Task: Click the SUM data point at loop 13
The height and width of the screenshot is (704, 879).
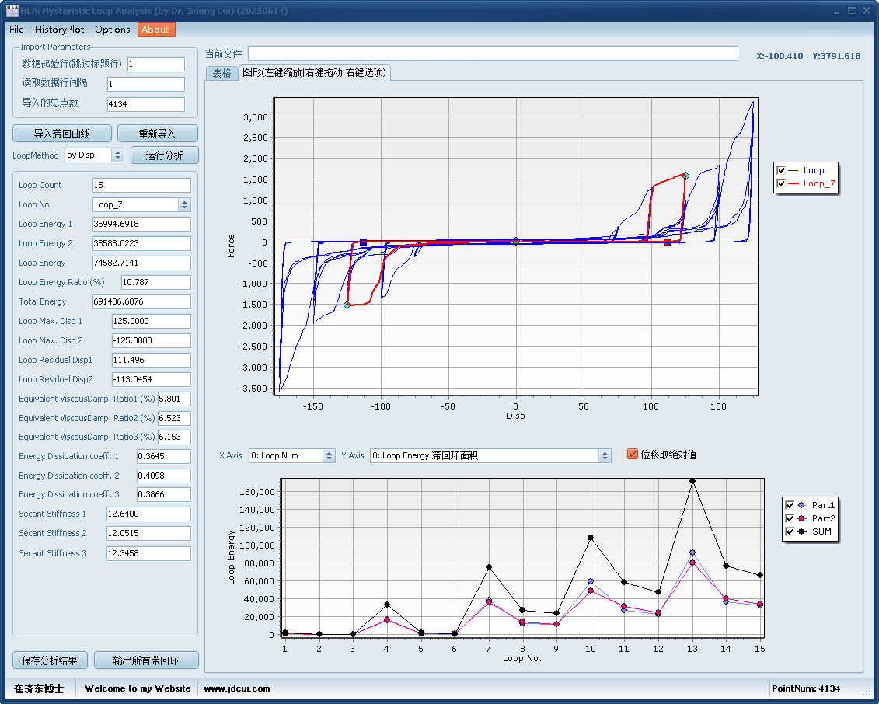Action: (x=692, y=481)
